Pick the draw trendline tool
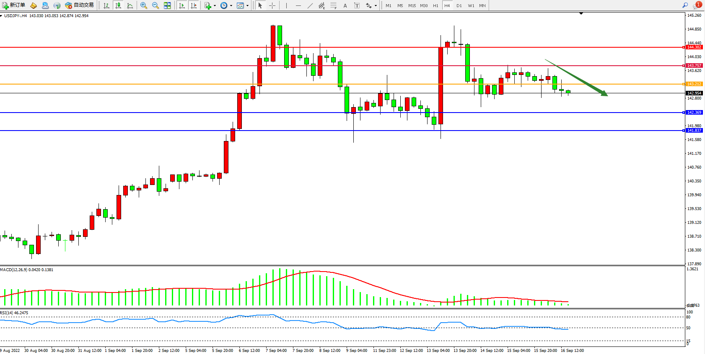This screenshot has height=354, width=705. pyautogui.click(x=310, y=5)
